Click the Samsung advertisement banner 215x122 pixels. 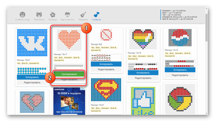click(69, 101)
